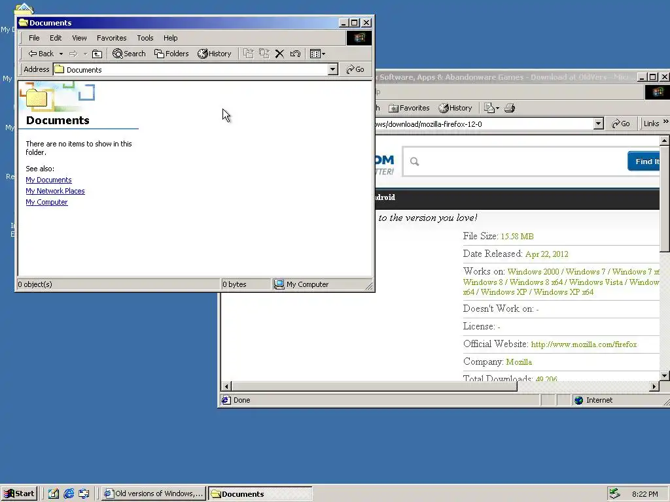Click the Undo toolbar icon

[295, 54]
